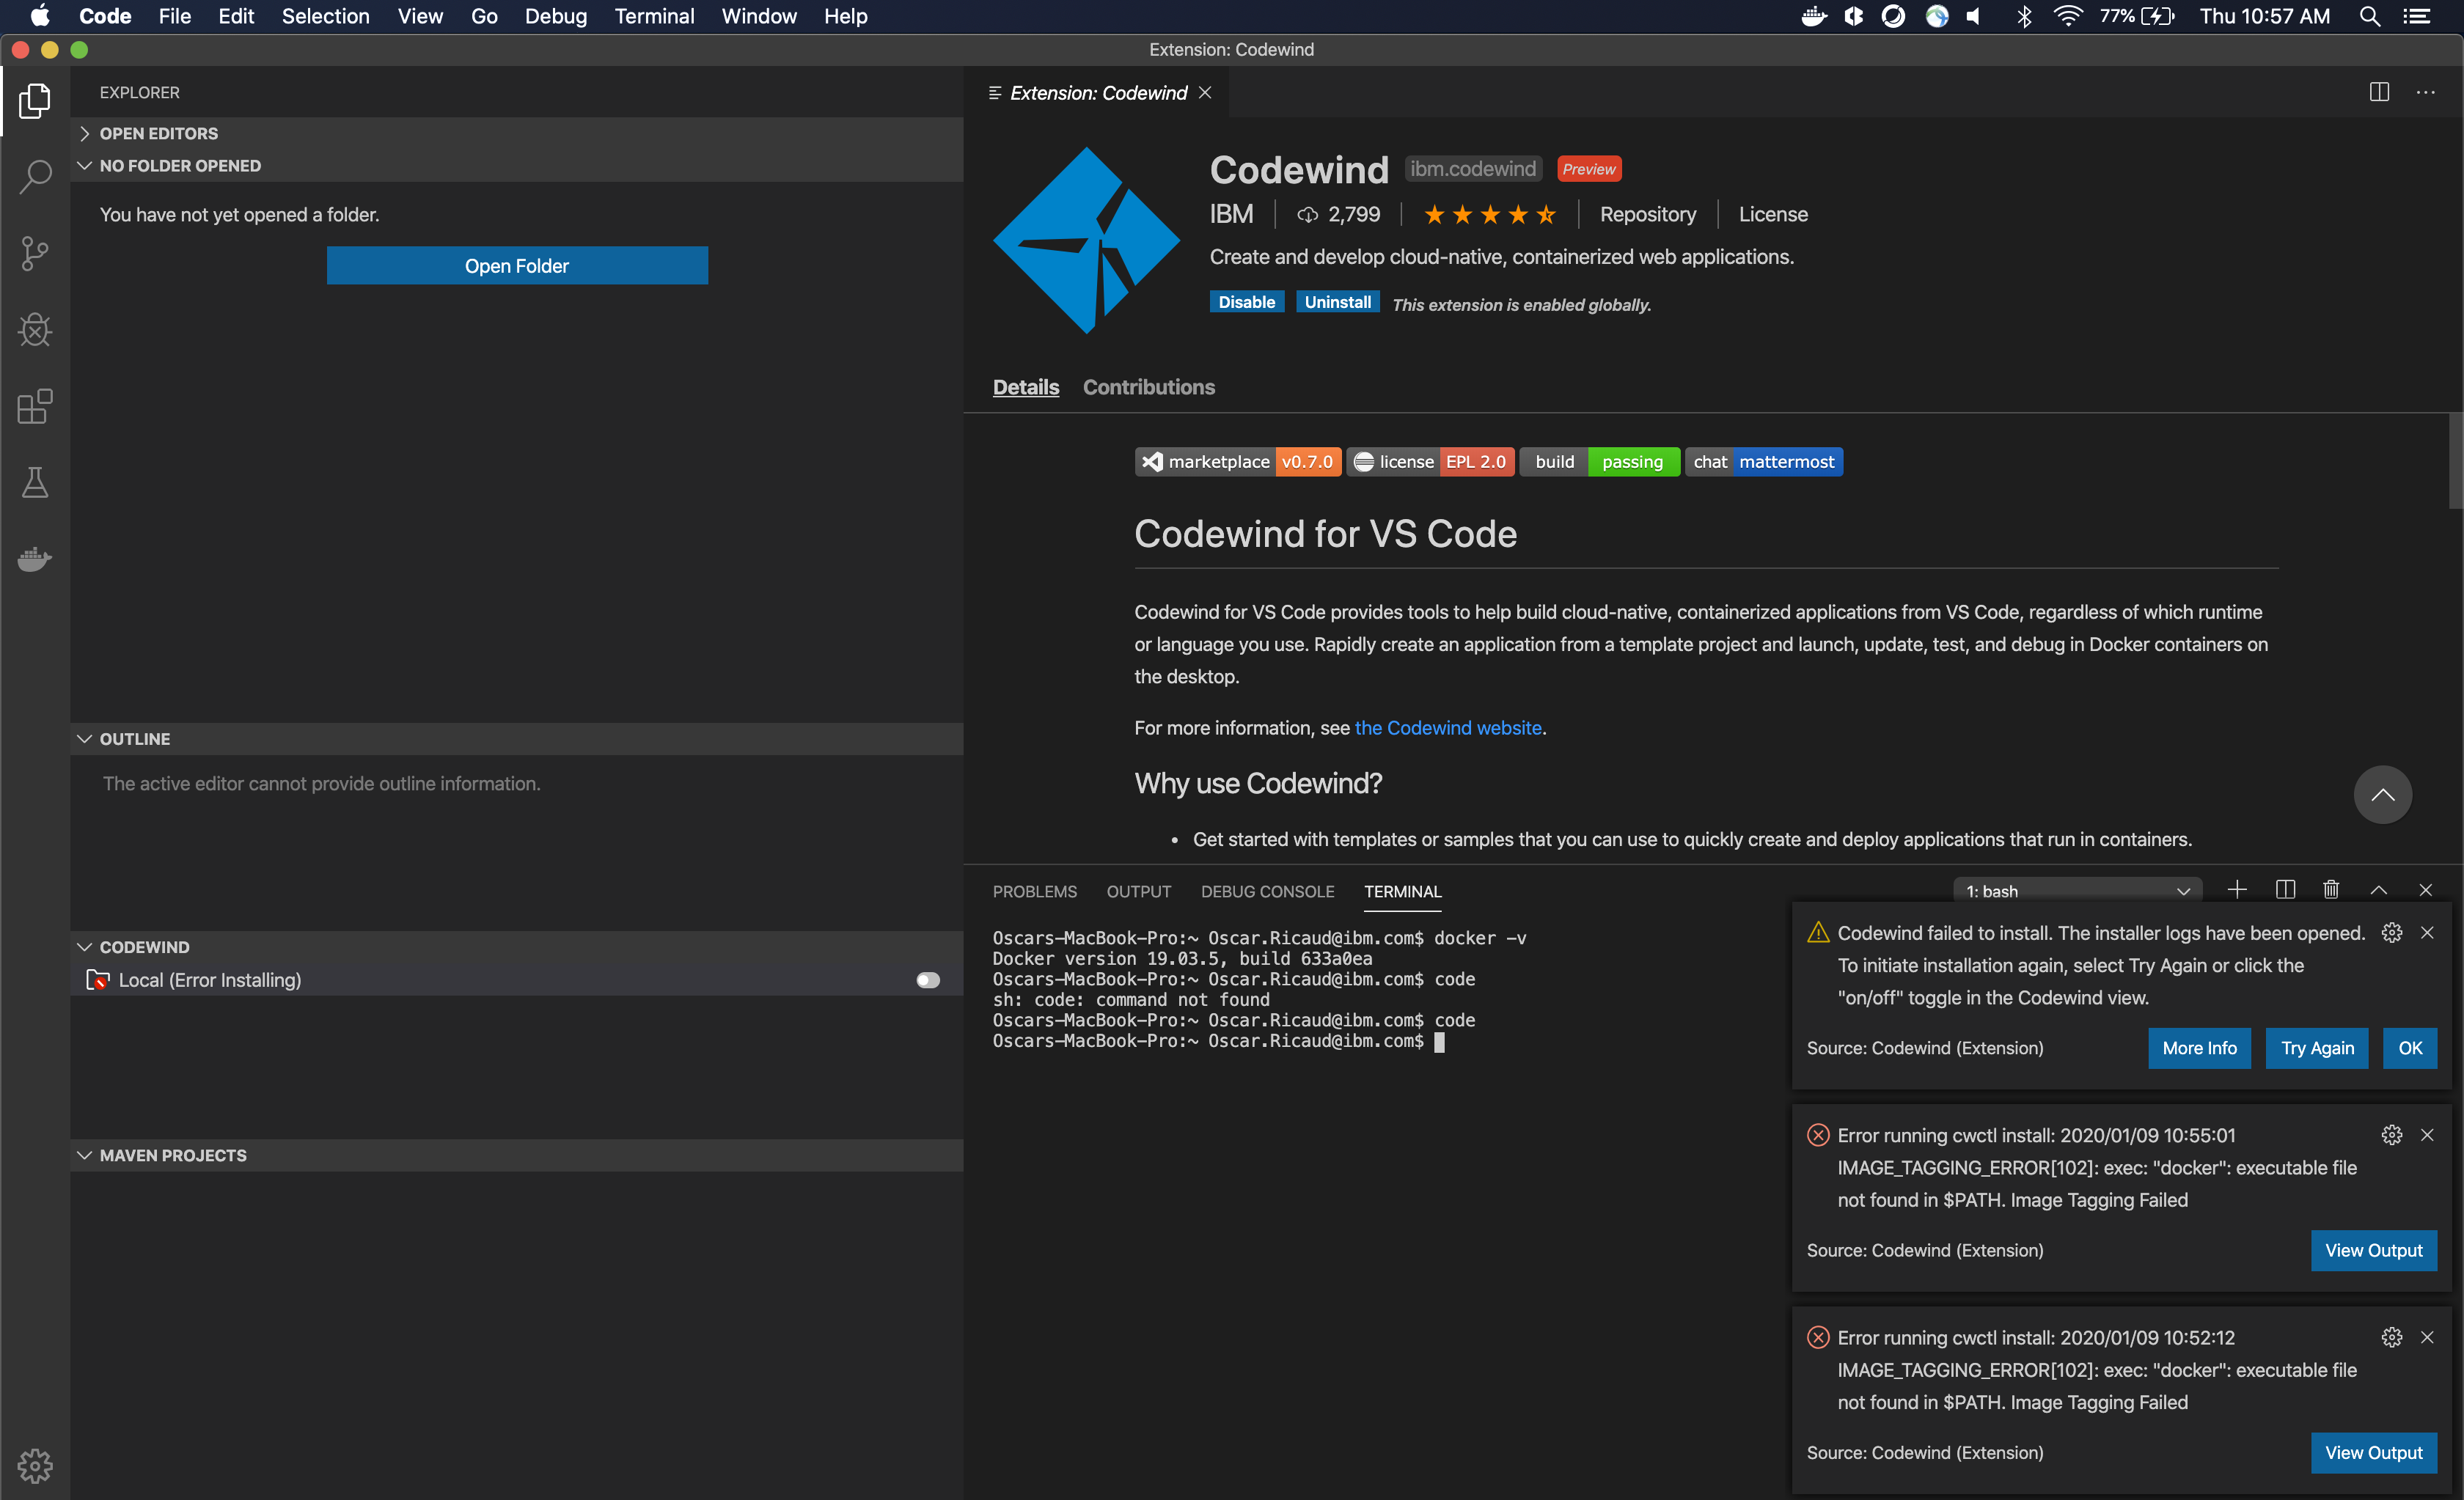Viewport: 2464px width, 1500px height.
Task: Select the Debug sidebar icon
Action: point(34,330)
